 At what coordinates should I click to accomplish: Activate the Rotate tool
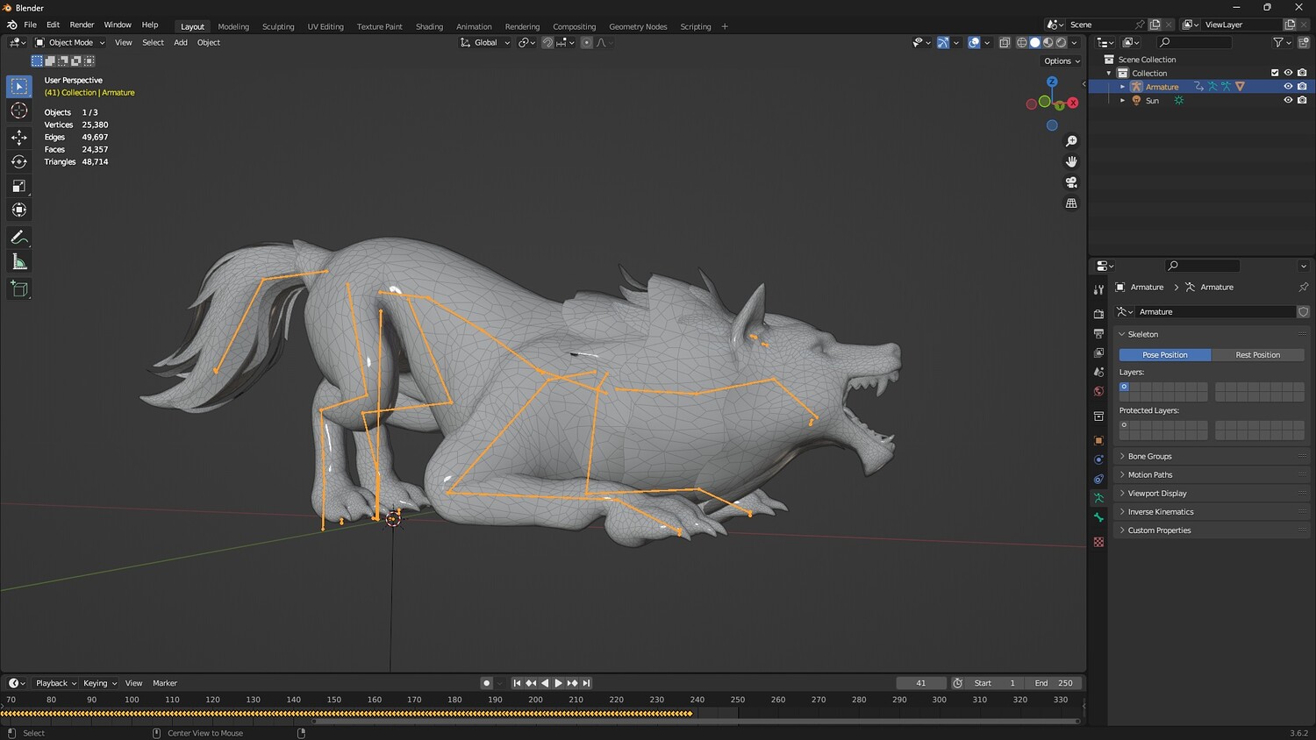pyautogui.click(x=19, y=161)
